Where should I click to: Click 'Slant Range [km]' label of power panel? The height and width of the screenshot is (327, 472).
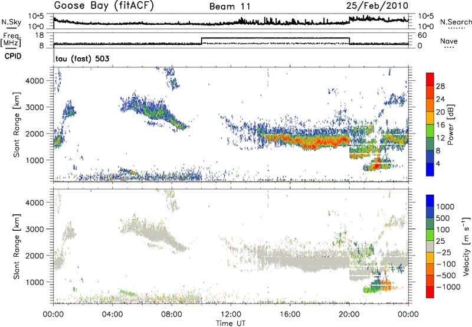click(x=17, y=125)
